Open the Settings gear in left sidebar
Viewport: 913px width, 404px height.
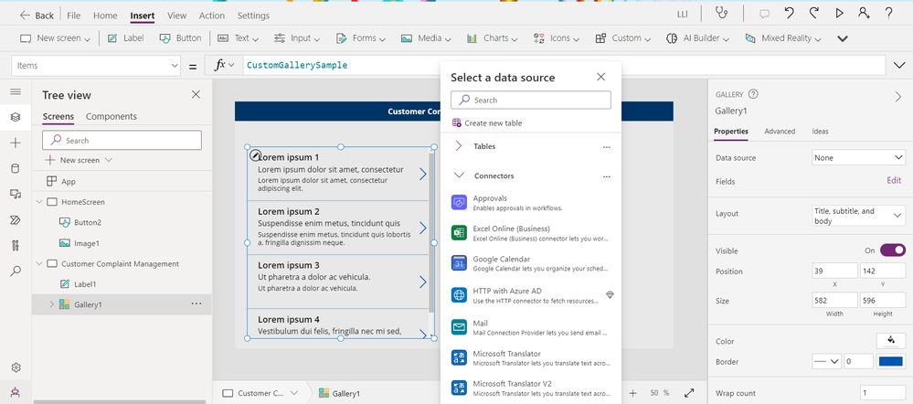16,367
